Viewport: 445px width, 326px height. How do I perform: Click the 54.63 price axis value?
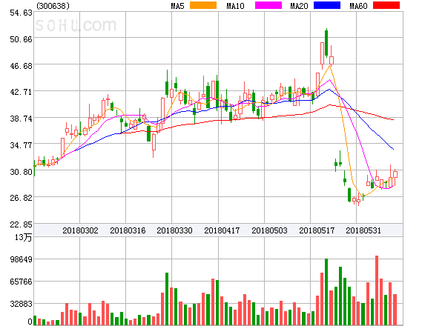(21, 13)
